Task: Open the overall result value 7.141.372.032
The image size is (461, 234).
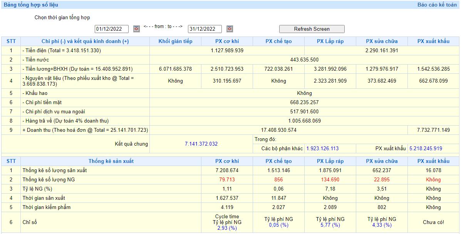Action: [201, 144]
